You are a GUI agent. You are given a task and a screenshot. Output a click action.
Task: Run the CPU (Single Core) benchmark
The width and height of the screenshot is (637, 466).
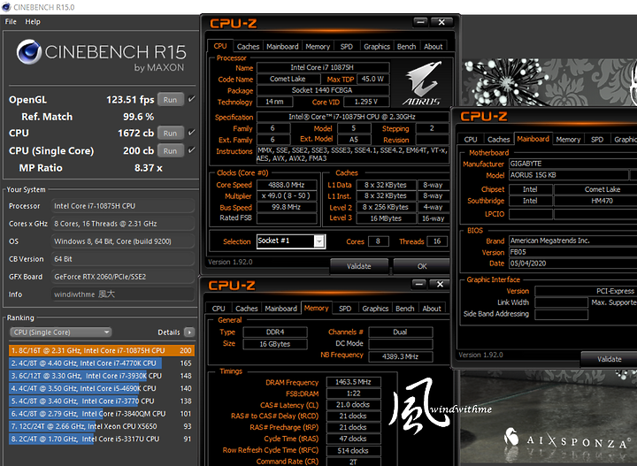(170, 151)
